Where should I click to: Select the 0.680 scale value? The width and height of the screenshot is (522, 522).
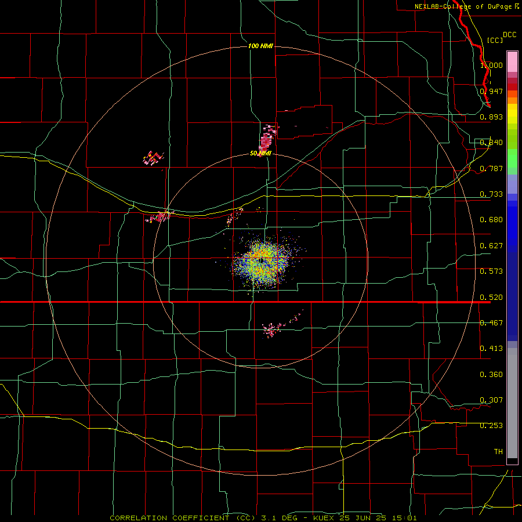(x=491, y=220)
